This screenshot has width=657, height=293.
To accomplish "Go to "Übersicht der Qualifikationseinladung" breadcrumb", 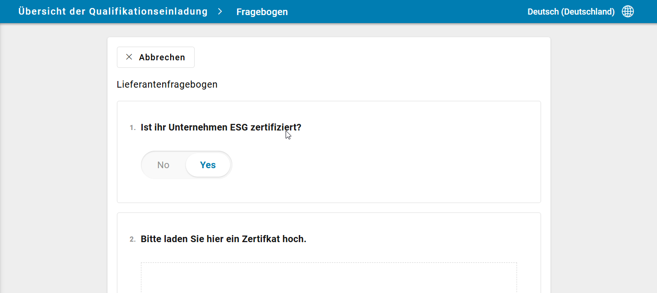I will point(113,12).
